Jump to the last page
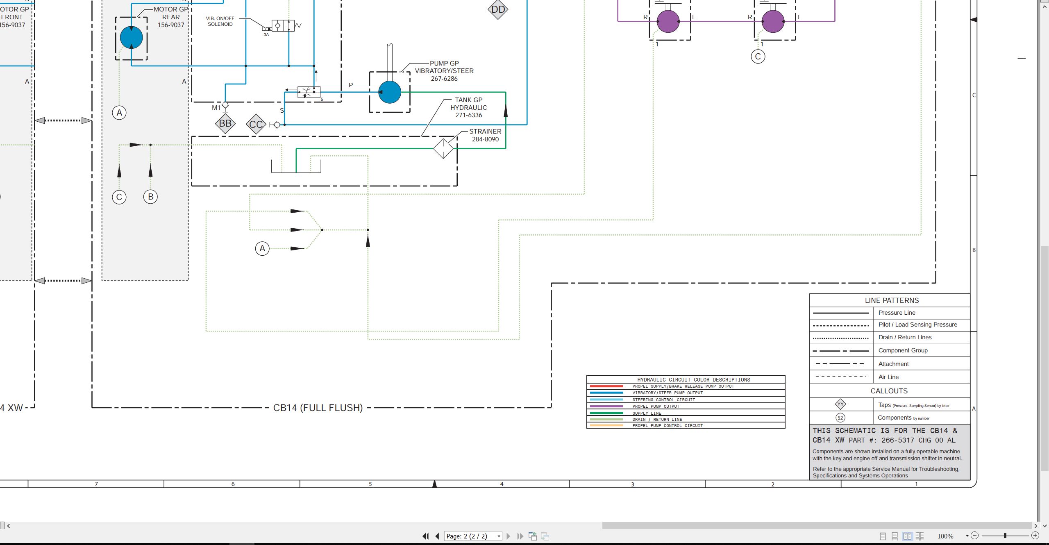The width and height of the screenshot is (1049, 545). tap(520, 536)
